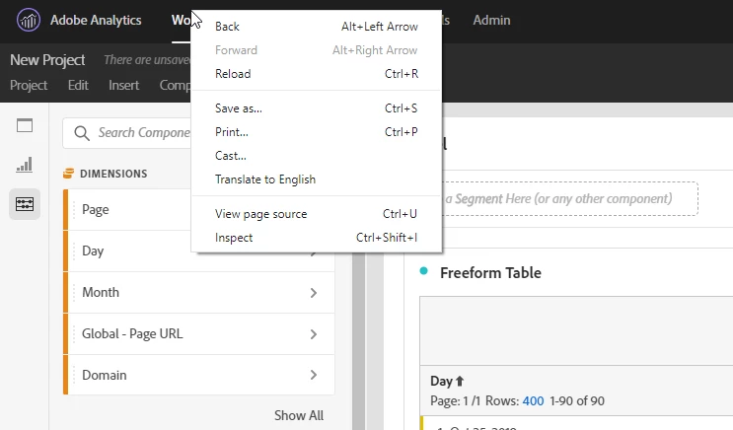
Task: Expand the Domain dimension chevron
Action: coord(314,375)
